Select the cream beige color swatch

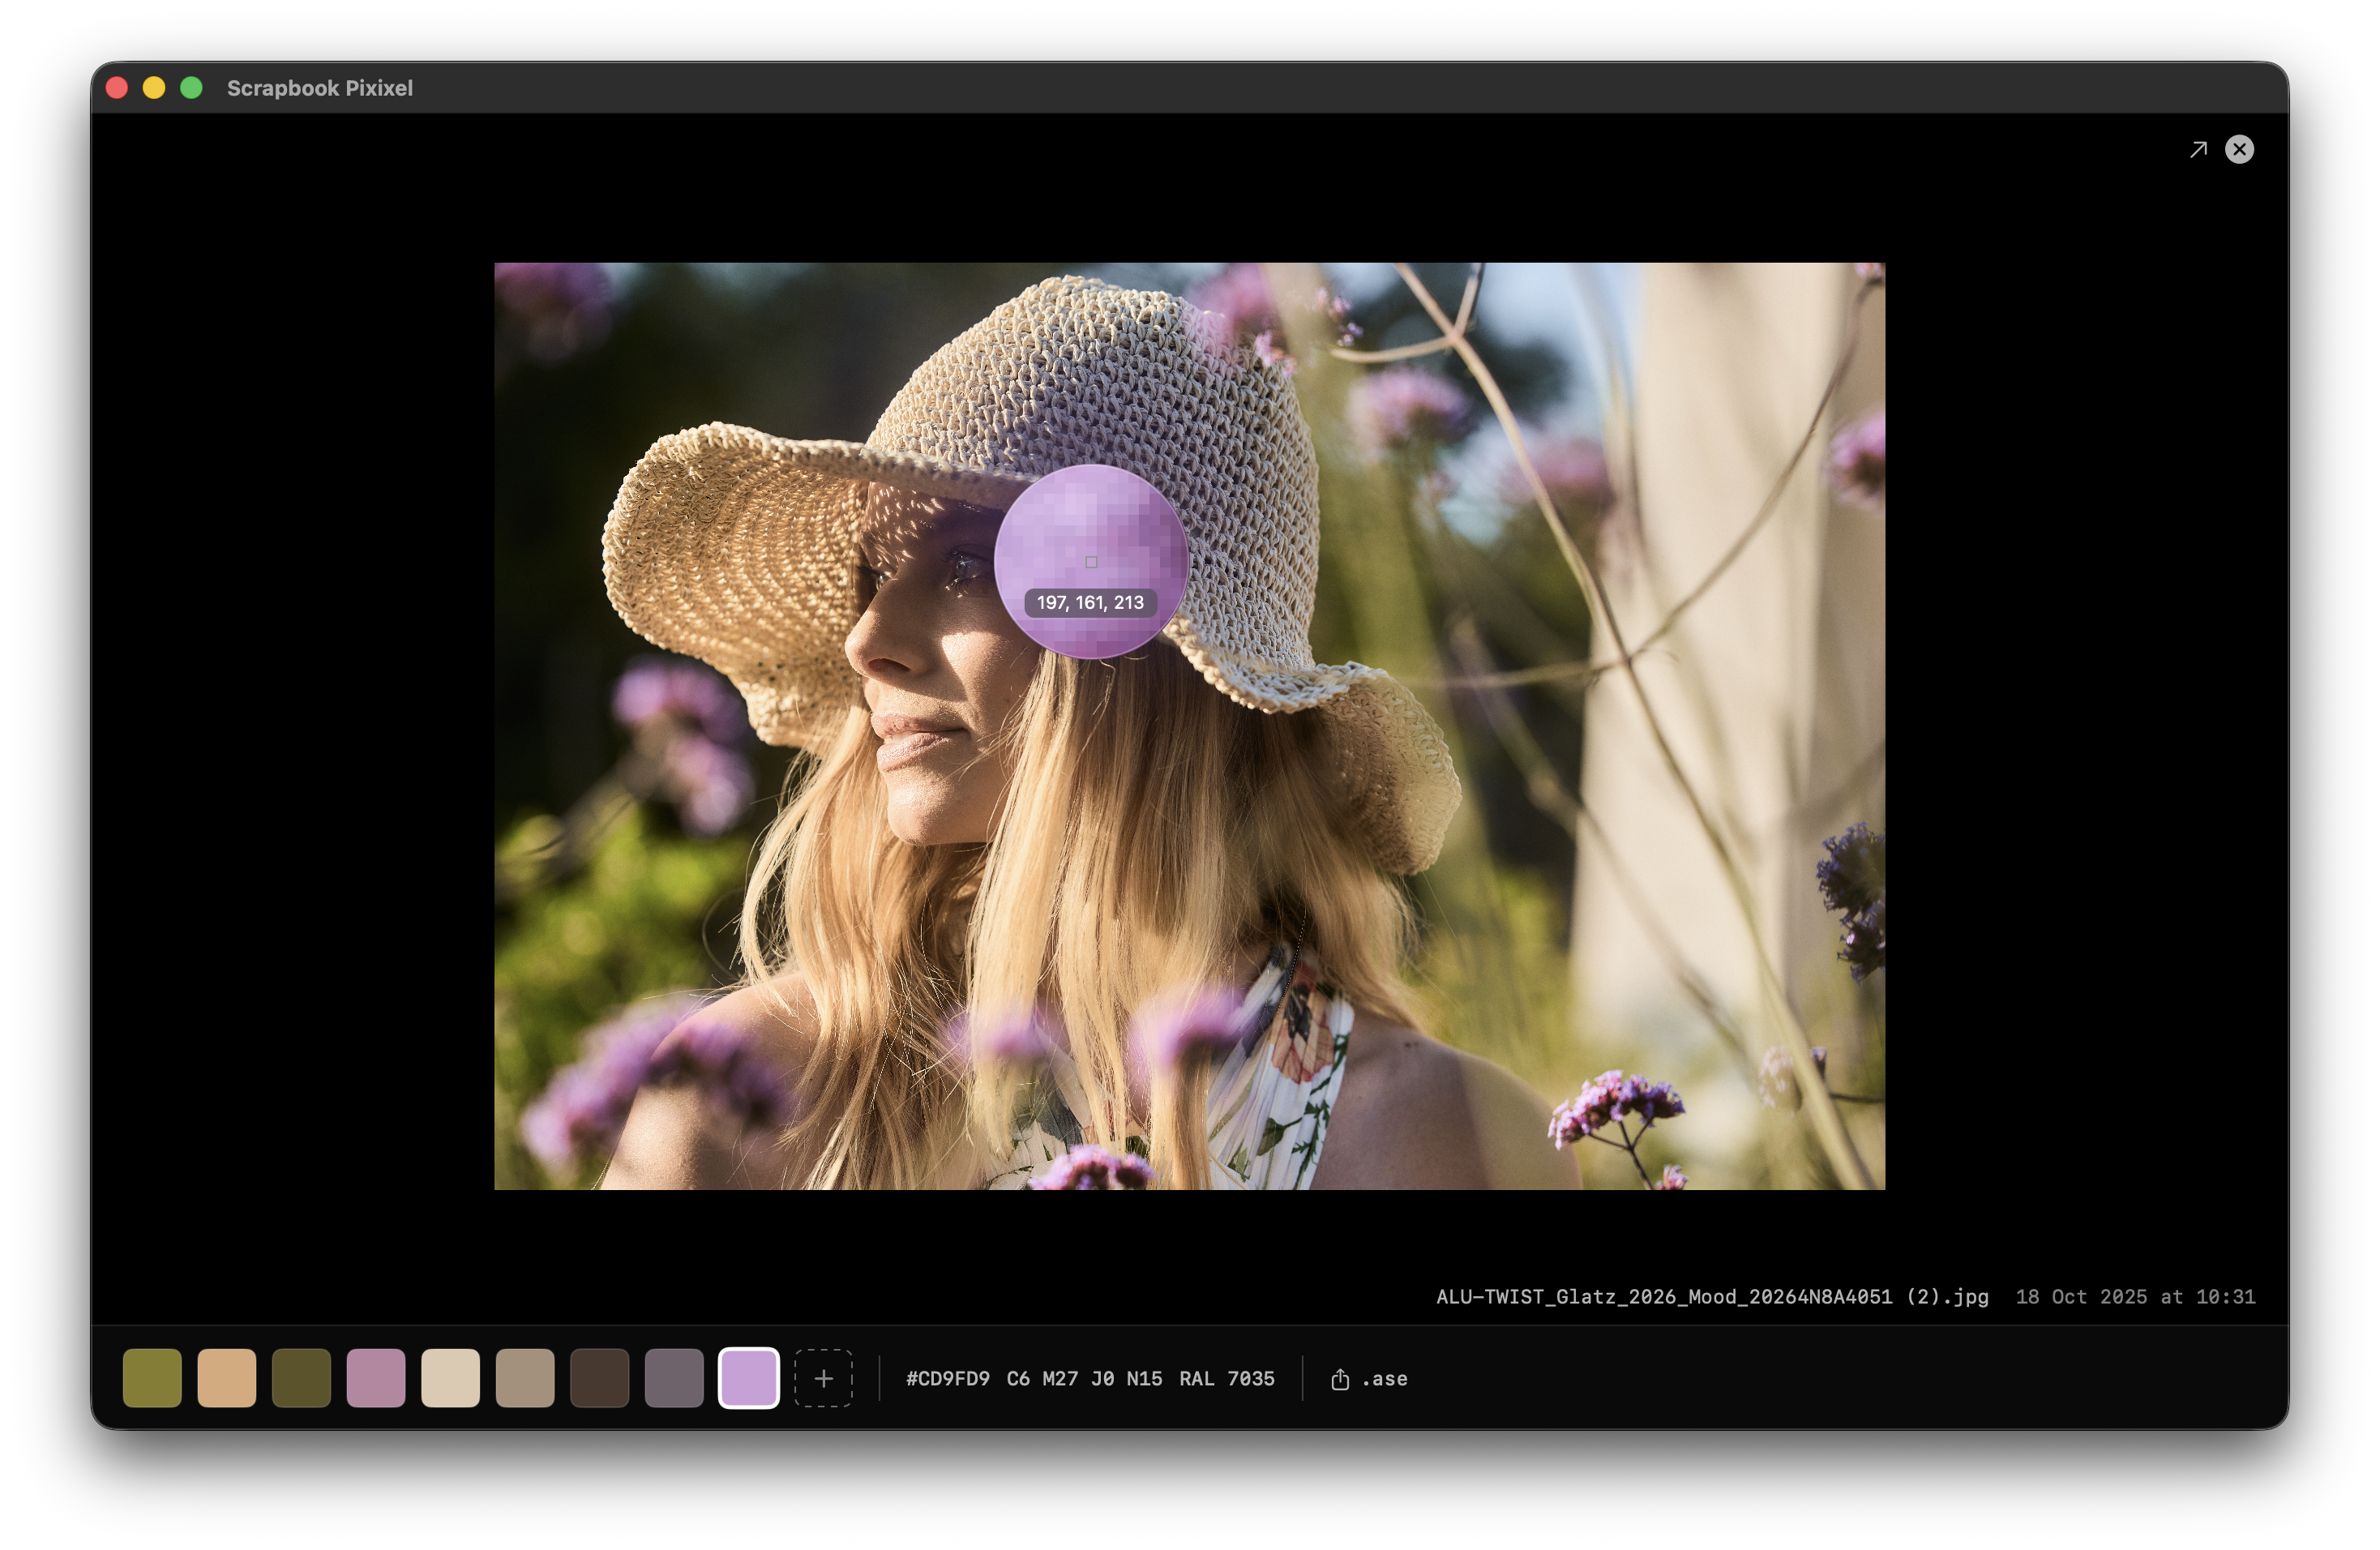pos(450,1378)
